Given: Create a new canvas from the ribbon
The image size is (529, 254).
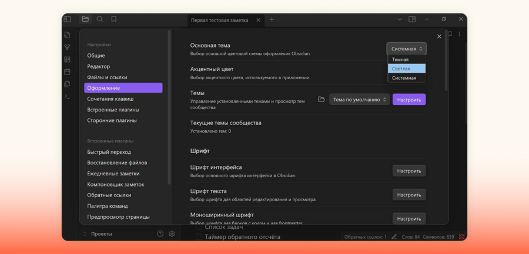Looking at the screenshot, I should [67, 60].
